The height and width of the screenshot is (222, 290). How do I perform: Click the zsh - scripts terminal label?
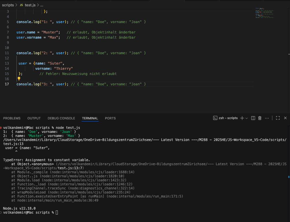pos(228,118)
